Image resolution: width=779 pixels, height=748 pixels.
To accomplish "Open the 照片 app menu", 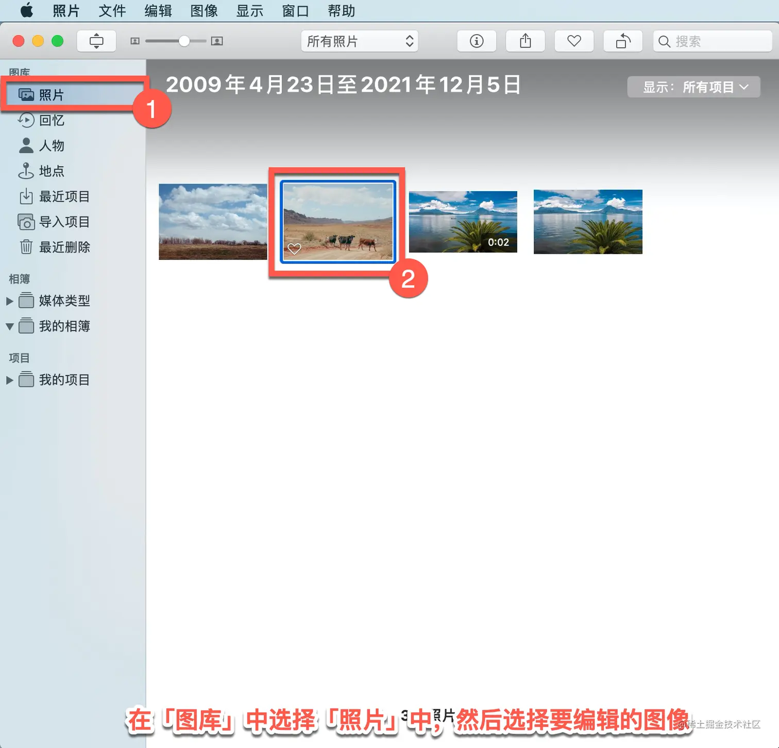I will [x=66, y=11].
